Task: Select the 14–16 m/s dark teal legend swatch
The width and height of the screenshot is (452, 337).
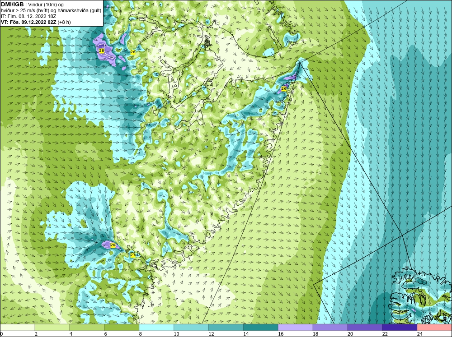Action: [x=261, y=328]
